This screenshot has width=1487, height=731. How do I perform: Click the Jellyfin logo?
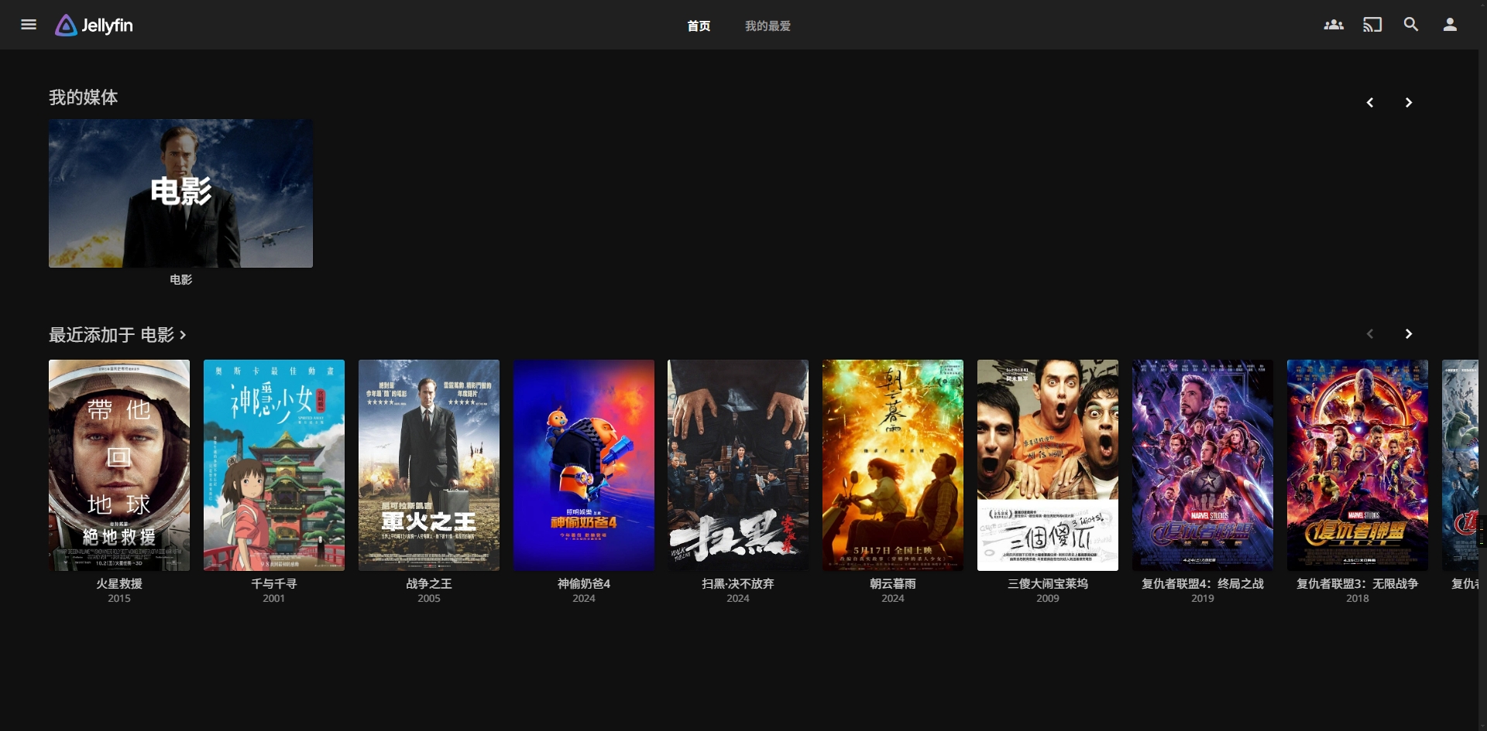click(x=94, y=26)
